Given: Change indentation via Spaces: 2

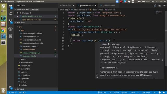Looking at the screenshot, I should coord(125,92).
